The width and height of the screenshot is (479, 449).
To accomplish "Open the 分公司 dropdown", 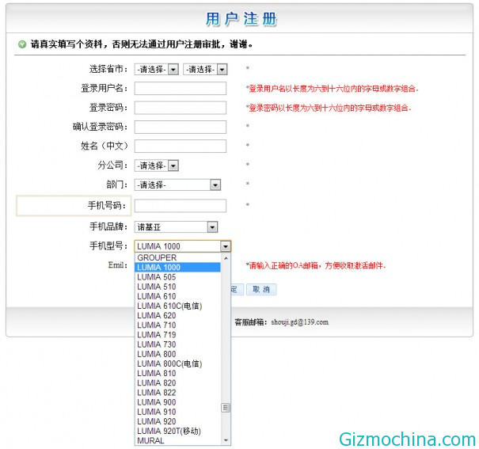I will pyautogui.click(x=157, y=166).
